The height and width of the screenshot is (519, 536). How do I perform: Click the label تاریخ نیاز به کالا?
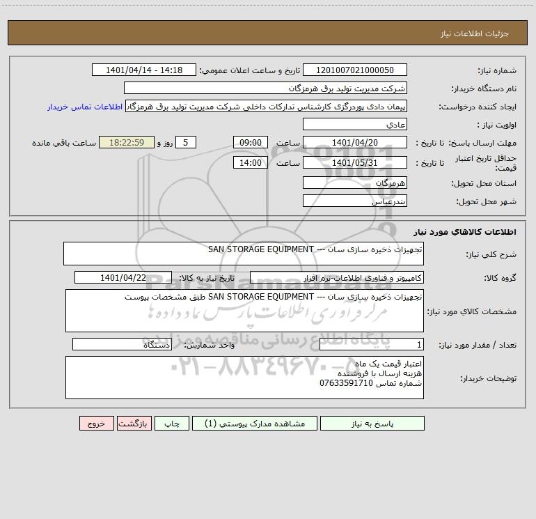(x=207, y=278)
